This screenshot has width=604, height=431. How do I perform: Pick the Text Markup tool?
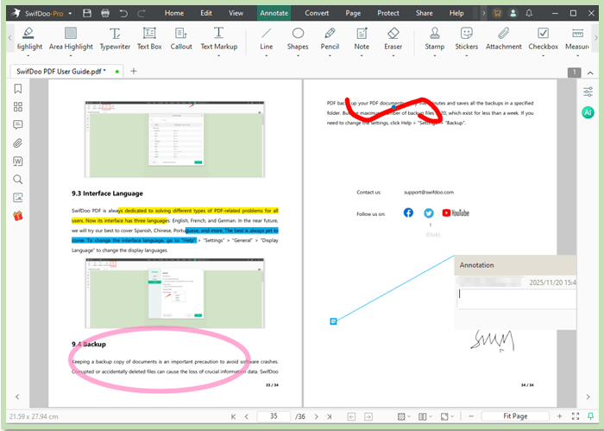(219, 39)
